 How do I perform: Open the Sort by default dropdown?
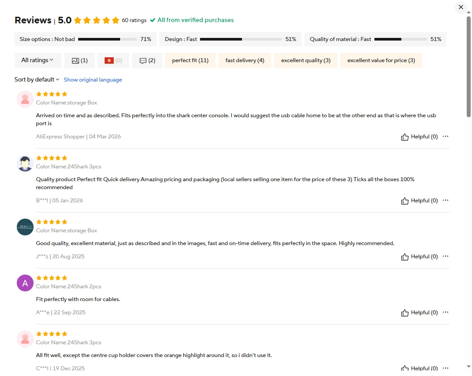click(x=37, y=80)
